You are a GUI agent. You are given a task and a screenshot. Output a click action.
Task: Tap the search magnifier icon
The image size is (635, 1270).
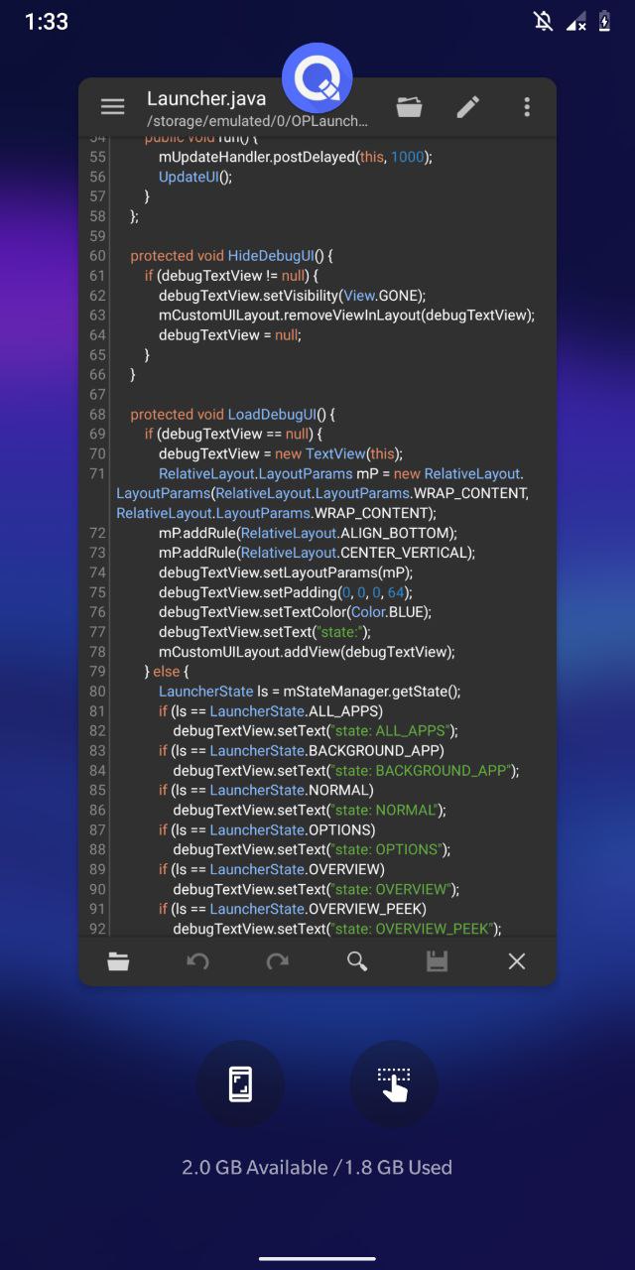click(357, 960)
